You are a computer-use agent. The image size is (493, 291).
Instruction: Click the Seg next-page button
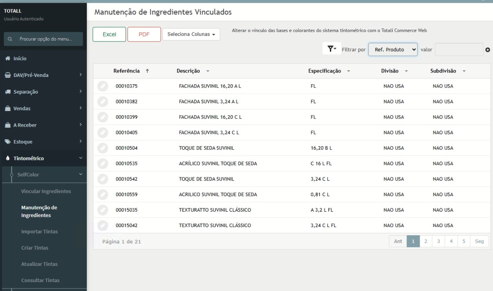[479, 241]
